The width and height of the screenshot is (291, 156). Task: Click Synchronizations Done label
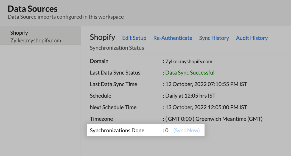point(117,130)
